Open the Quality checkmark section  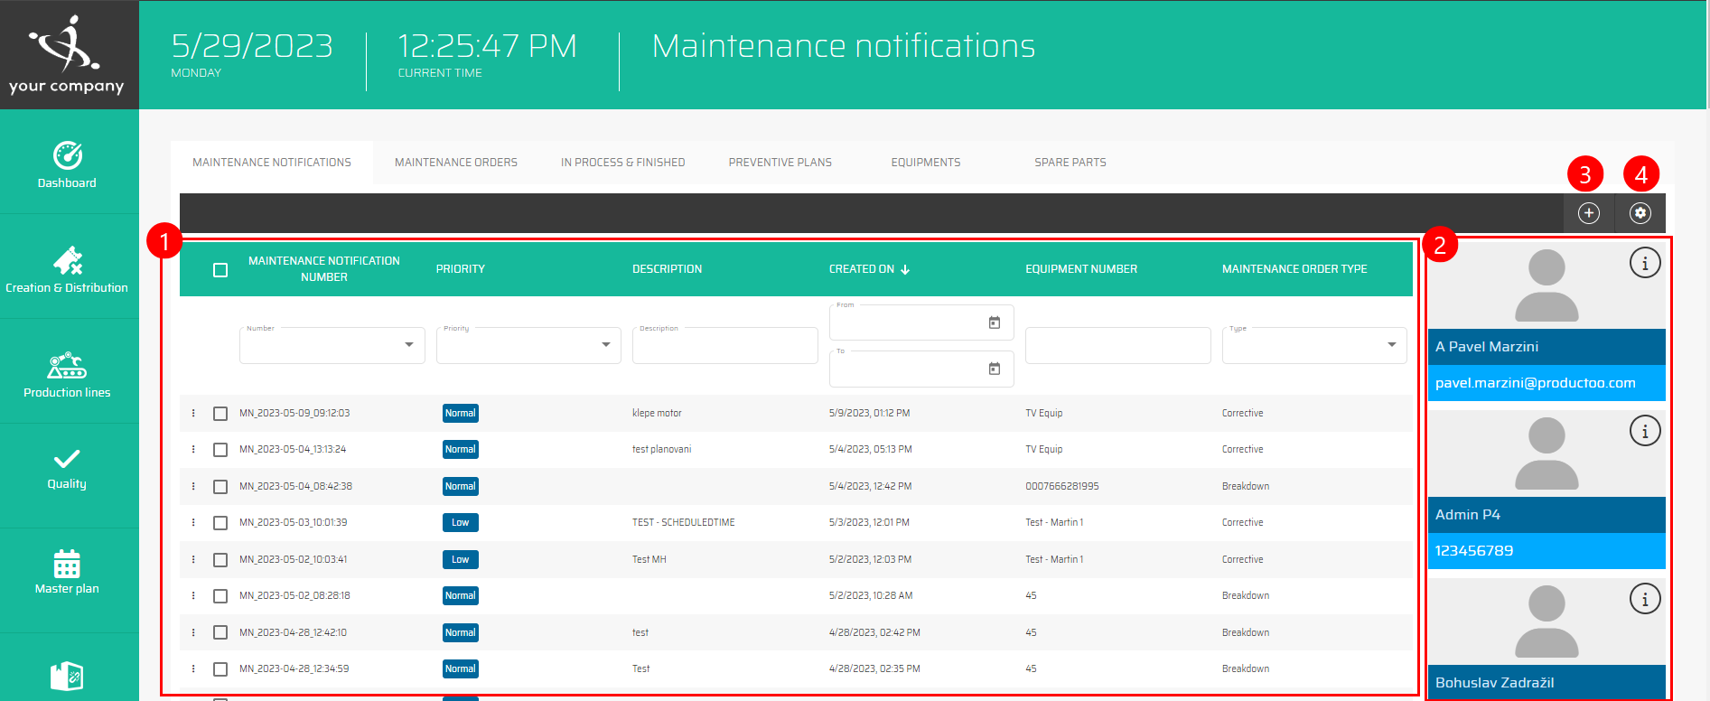pyautogui.click(x=68, y=468)
